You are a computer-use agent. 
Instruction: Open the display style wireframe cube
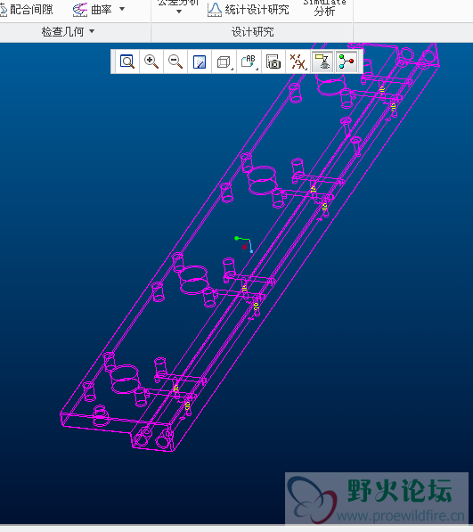[224, 61]
